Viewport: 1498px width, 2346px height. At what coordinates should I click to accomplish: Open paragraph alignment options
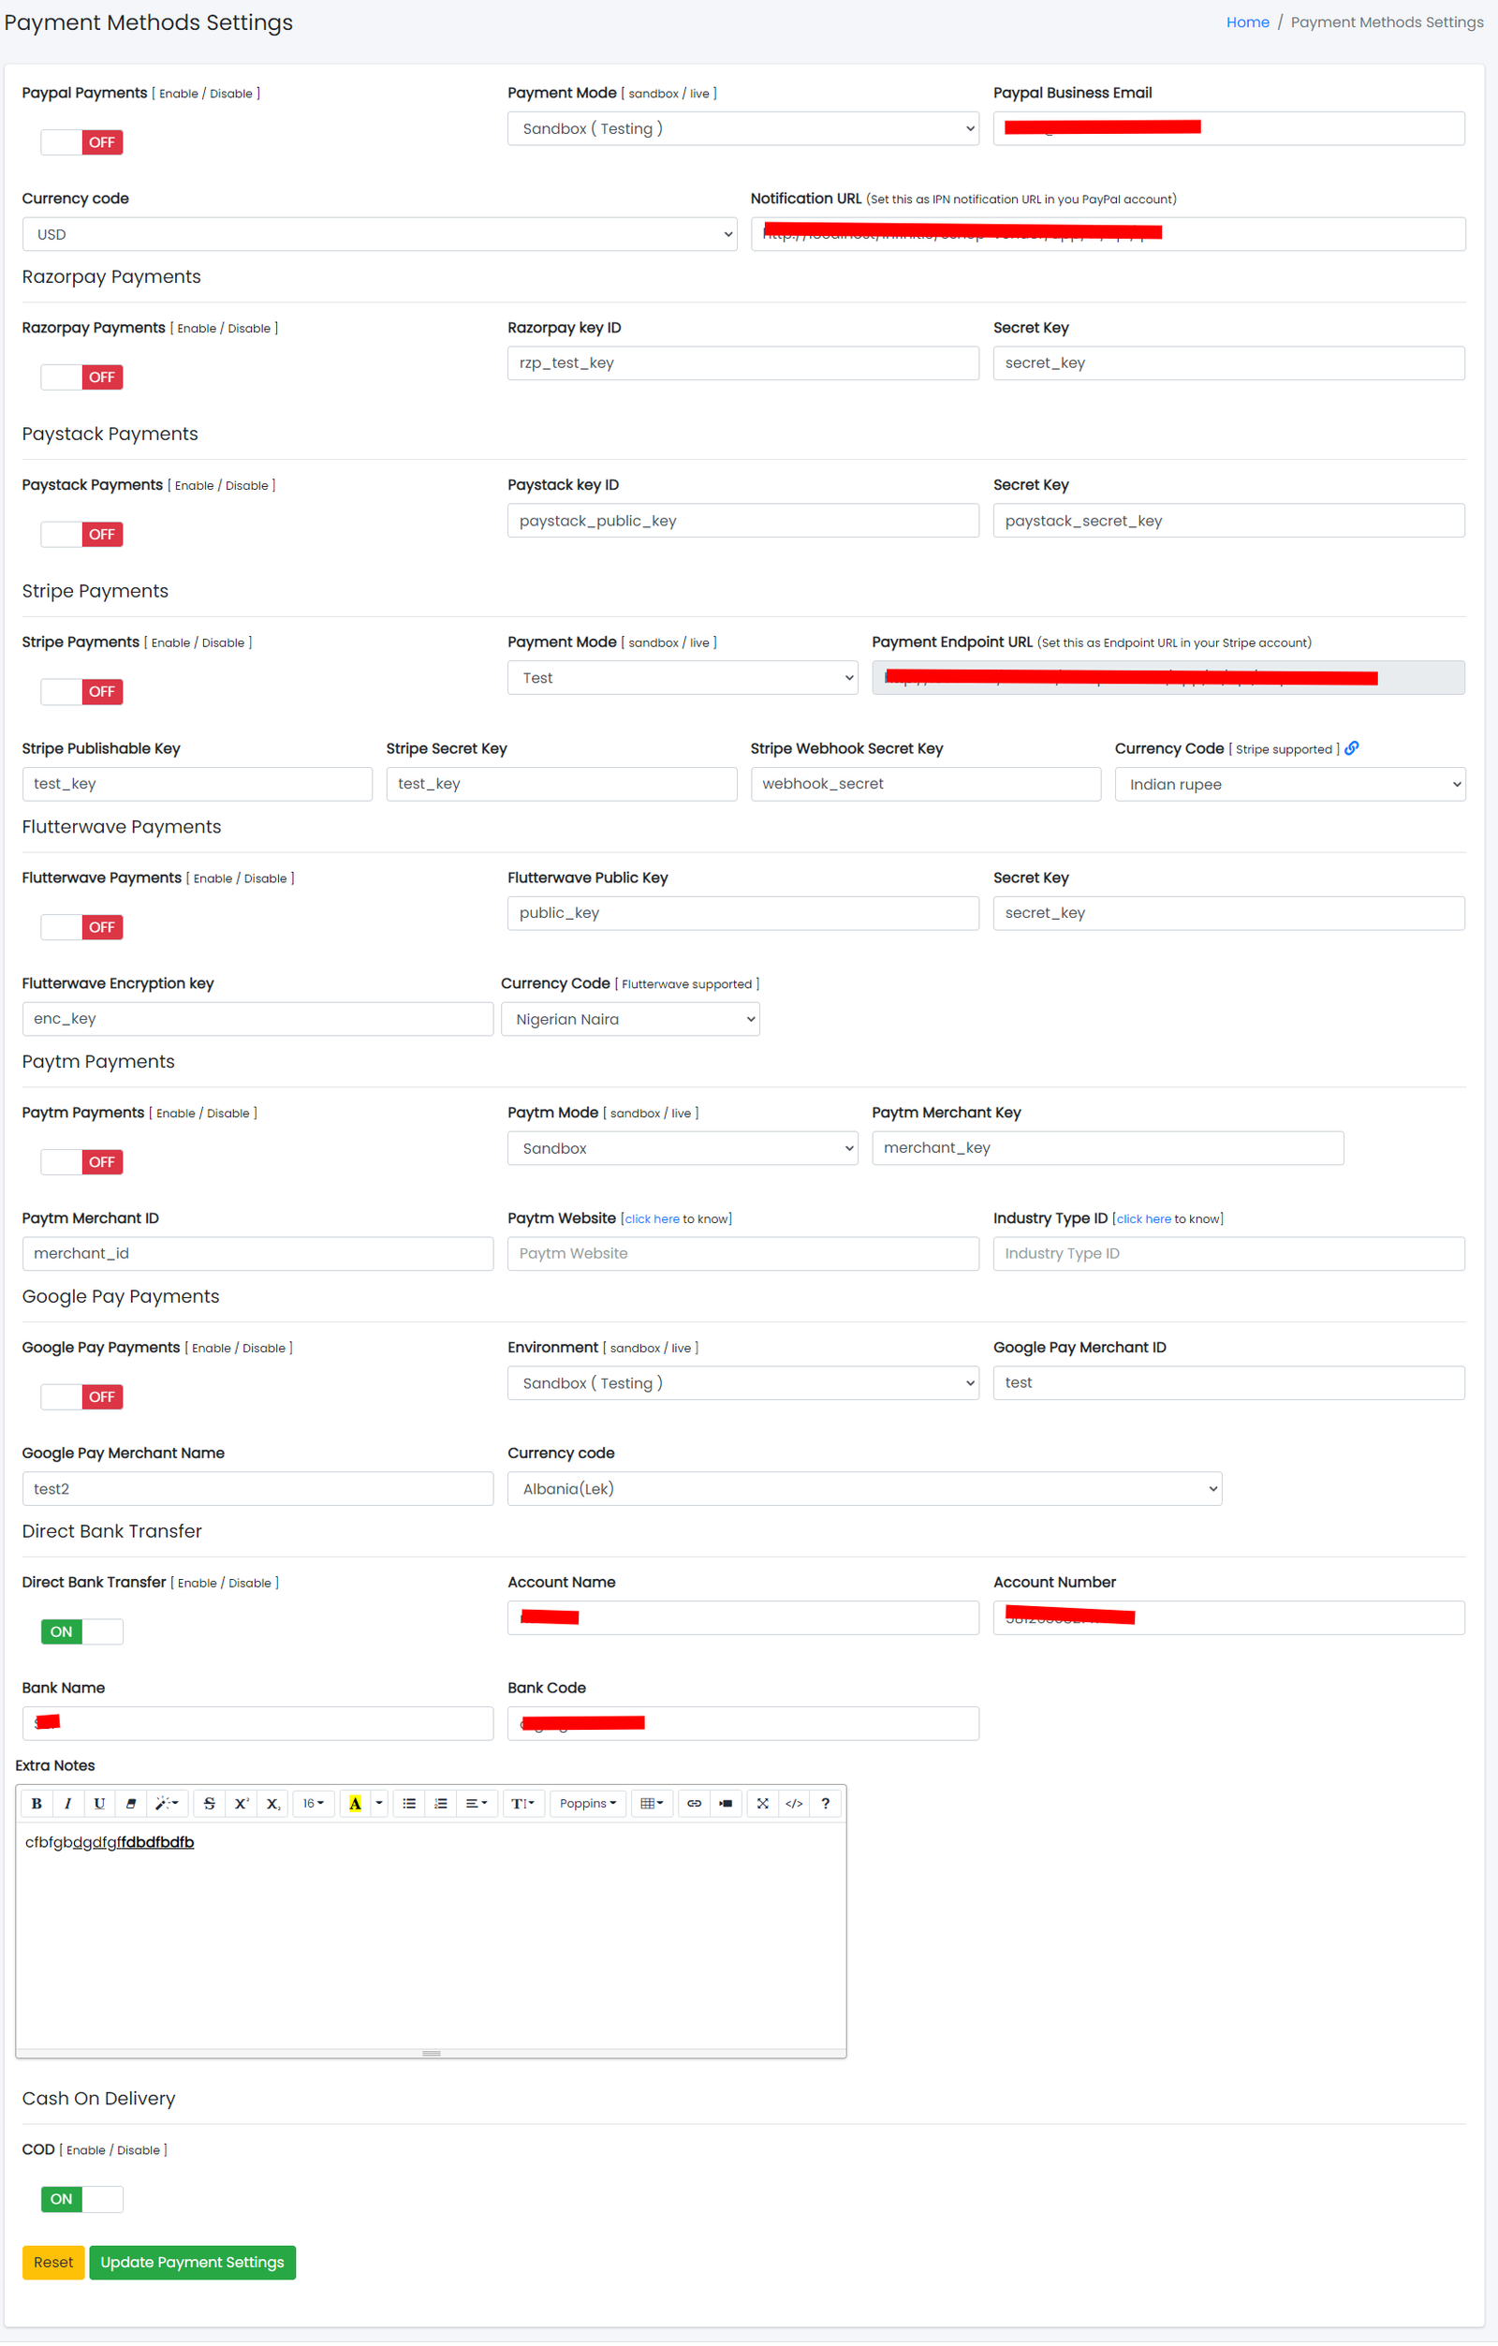tap(477, 1804)
